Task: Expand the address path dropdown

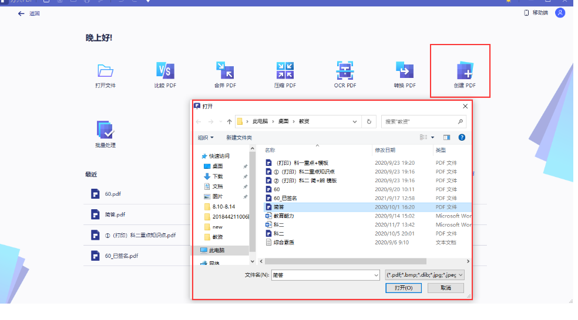Action: pyautogui.click(x=355, y=122)
